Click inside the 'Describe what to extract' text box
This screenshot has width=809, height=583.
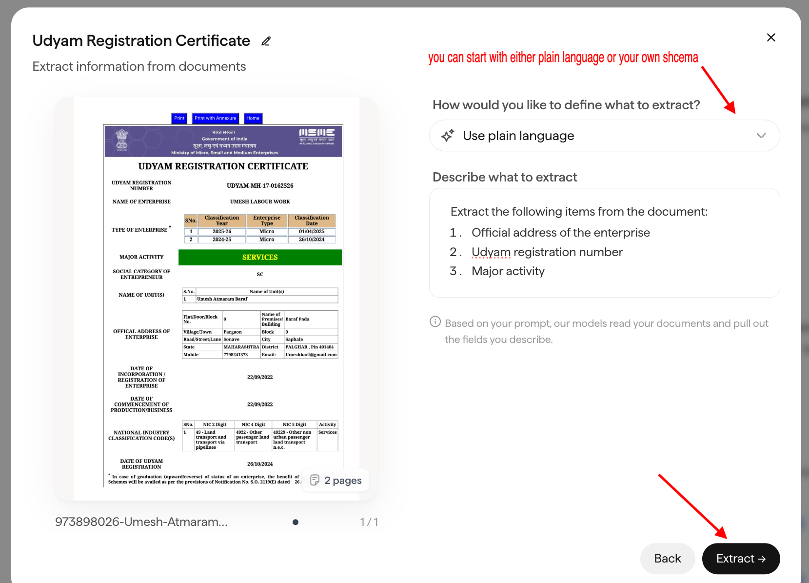tap(604, 242)
